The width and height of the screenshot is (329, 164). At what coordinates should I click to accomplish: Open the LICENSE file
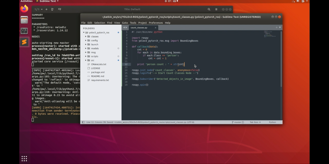pos(95,68)
